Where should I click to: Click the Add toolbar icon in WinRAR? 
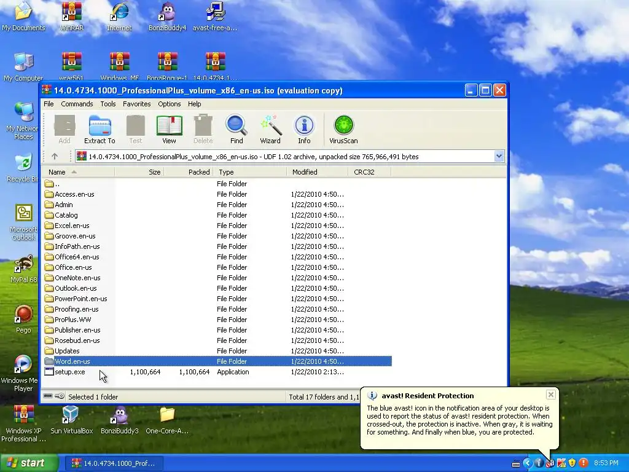(64, 129)
